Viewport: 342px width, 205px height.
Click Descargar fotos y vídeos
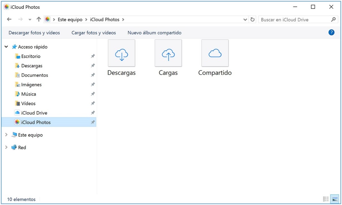pos(34,33)
